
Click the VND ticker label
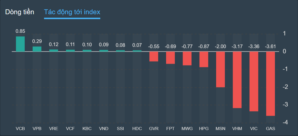click(x=104, y=129)
